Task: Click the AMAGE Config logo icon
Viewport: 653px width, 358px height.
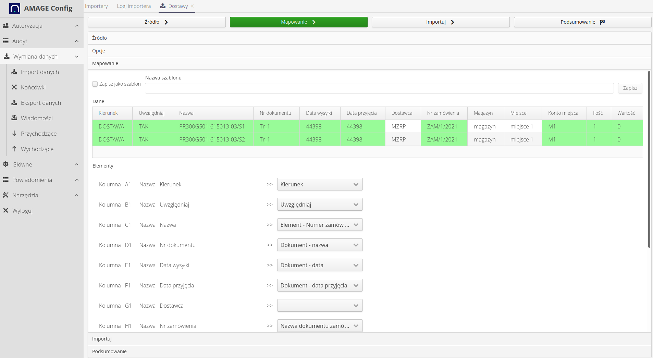Action: [15, 8]
